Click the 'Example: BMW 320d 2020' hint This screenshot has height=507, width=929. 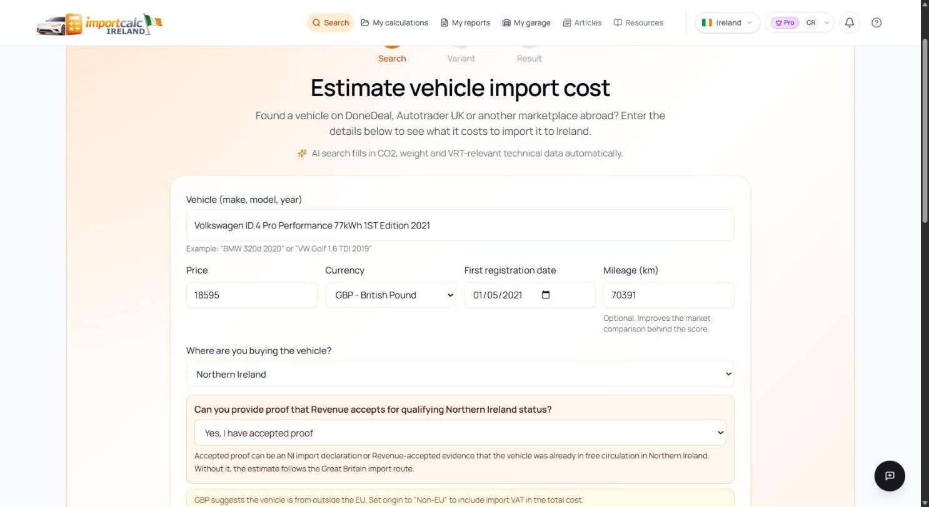point(279,249)
